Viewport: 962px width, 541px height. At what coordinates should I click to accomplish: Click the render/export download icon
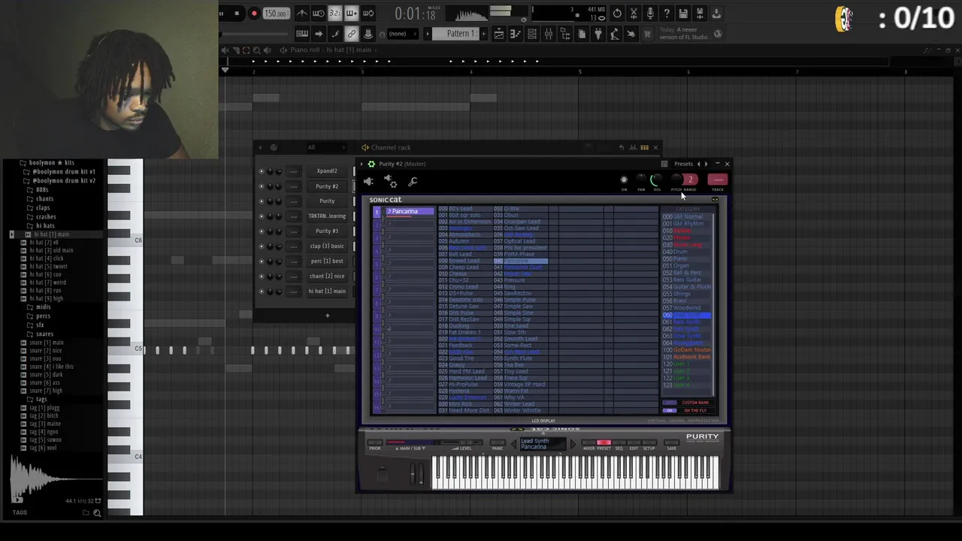tap(716, 14)
